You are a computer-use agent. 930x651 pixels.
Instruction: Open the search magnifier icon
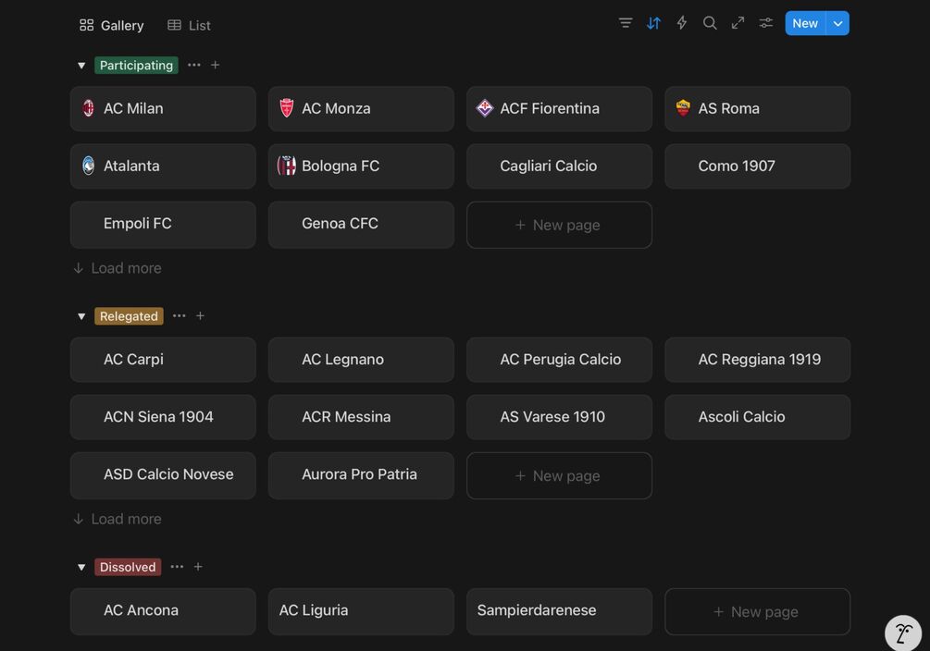pyautogui.click(x=710, y=23)
